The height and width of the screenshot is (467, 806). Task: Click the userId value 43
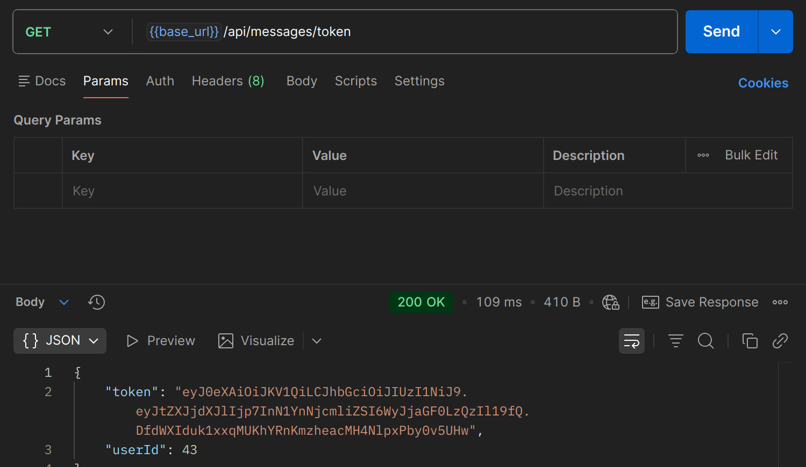[190, 450]
